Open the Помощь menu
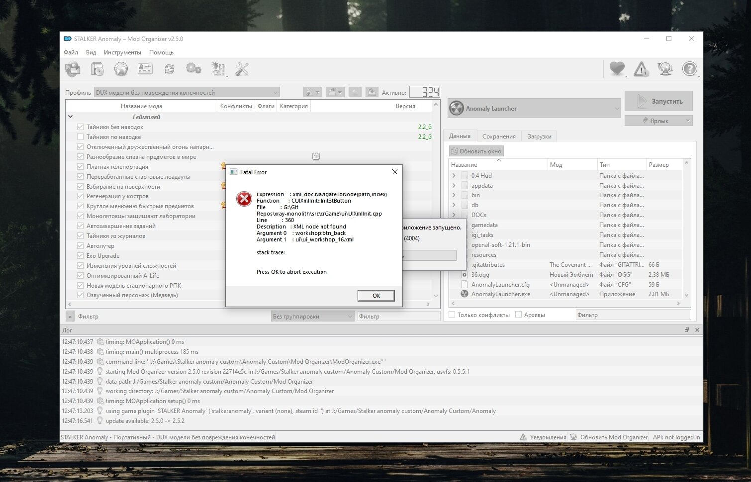The width and height of the screenshot is (751, 482). tap(161, 52)
